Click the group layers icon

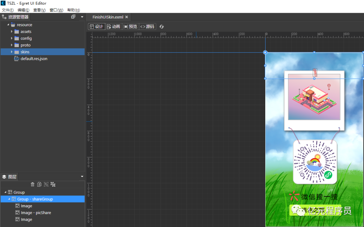point(46,184)
